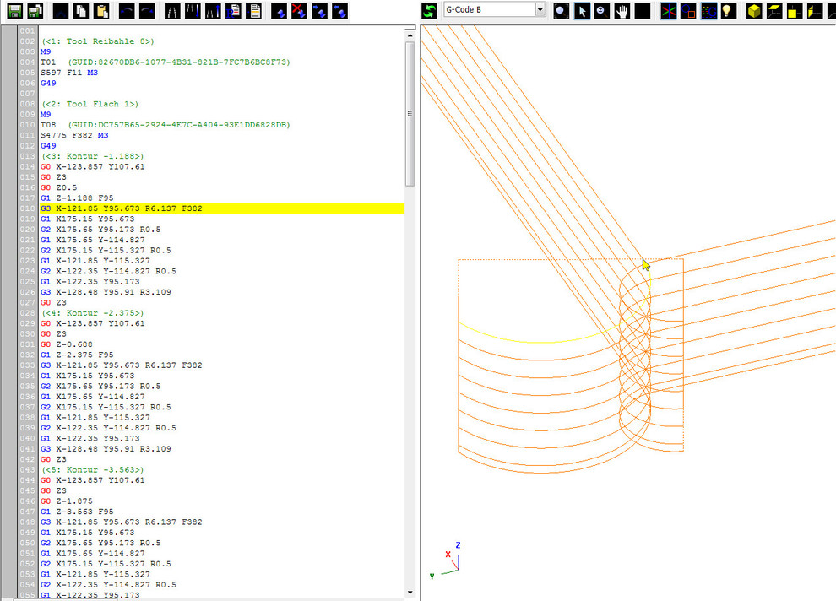Toggle the lightbulb highlight option

(729, 11)
